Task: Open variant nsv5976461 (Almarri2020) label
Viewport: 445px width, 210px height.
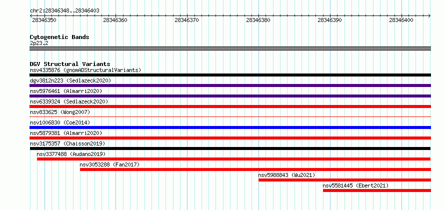Action: 66,91
